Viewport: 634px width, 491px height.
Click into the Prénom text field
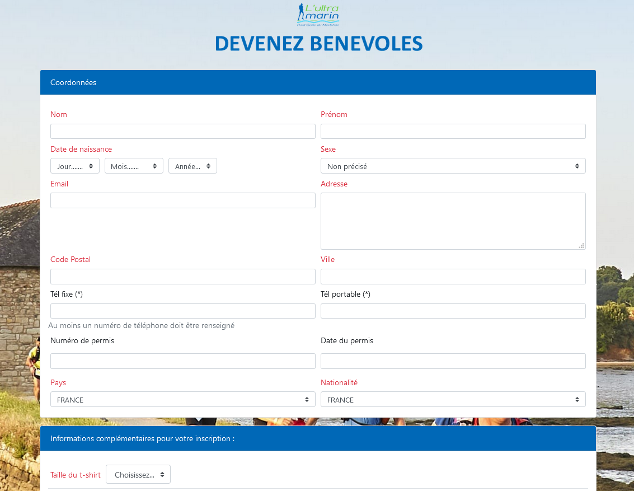(x=453, y=131)
